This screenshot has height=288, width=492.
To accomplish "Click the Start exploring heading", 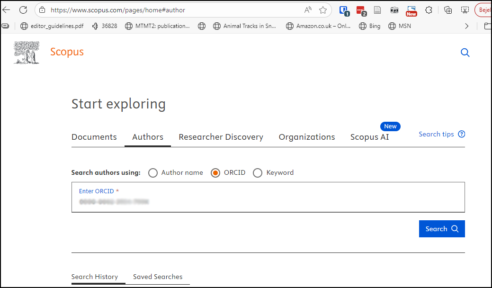I will [118, 104].
